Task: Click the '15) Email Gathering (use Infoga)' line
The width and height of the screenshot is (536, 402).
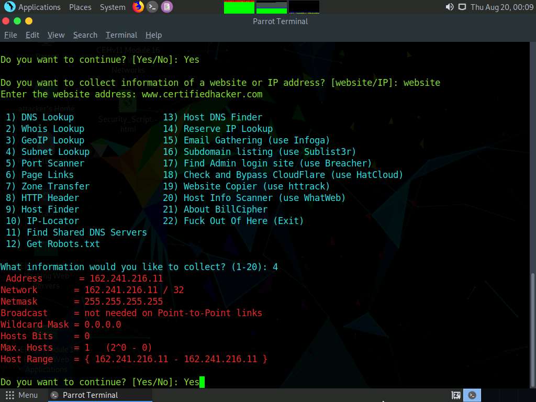Action: click(x=246, y=140)
